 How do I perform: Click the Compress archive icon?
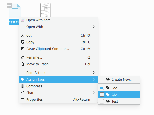pyautogui.click(x=23, y=86)
